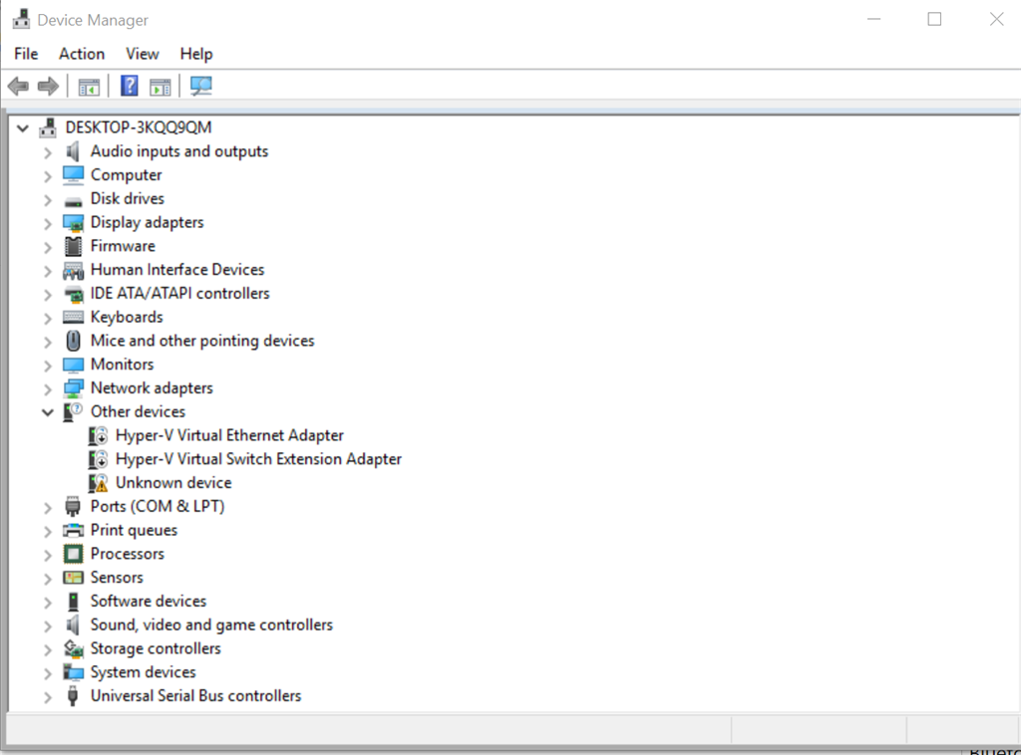Collapse the Other devices chevron

coord(48,412)
